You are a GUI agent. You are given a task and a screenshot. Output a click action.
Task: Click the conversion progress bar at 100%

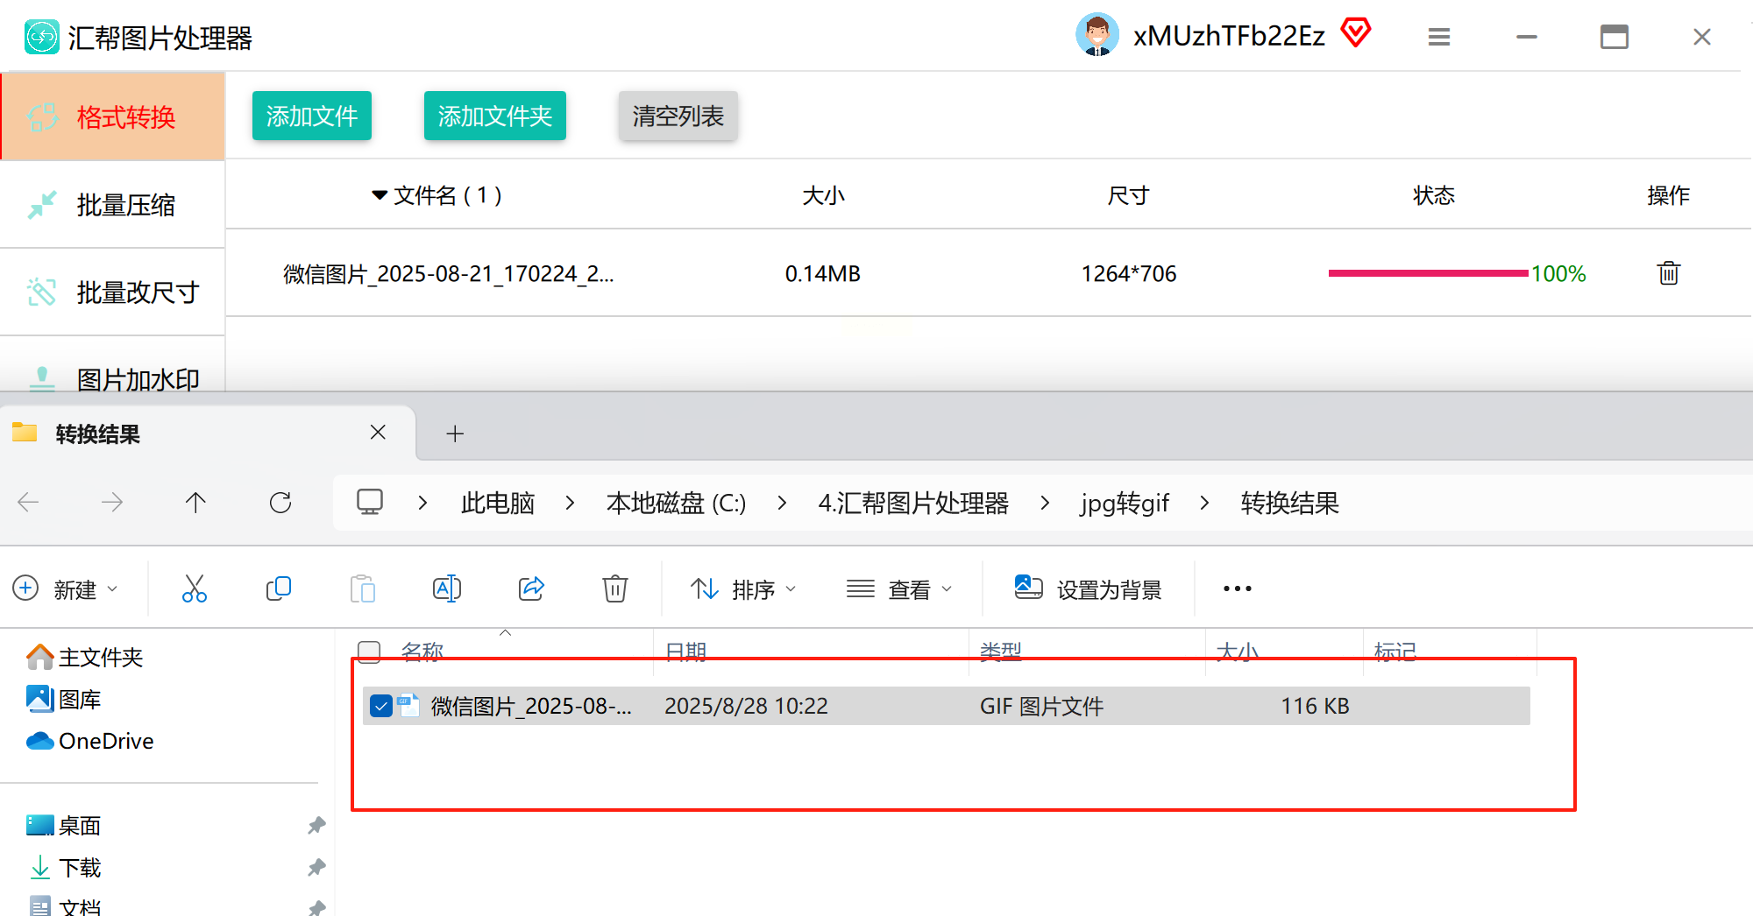[x=1429, y=273]
